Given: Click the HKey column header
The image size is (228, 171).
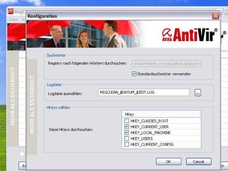Looking at the screenshot, I should 161,114.
